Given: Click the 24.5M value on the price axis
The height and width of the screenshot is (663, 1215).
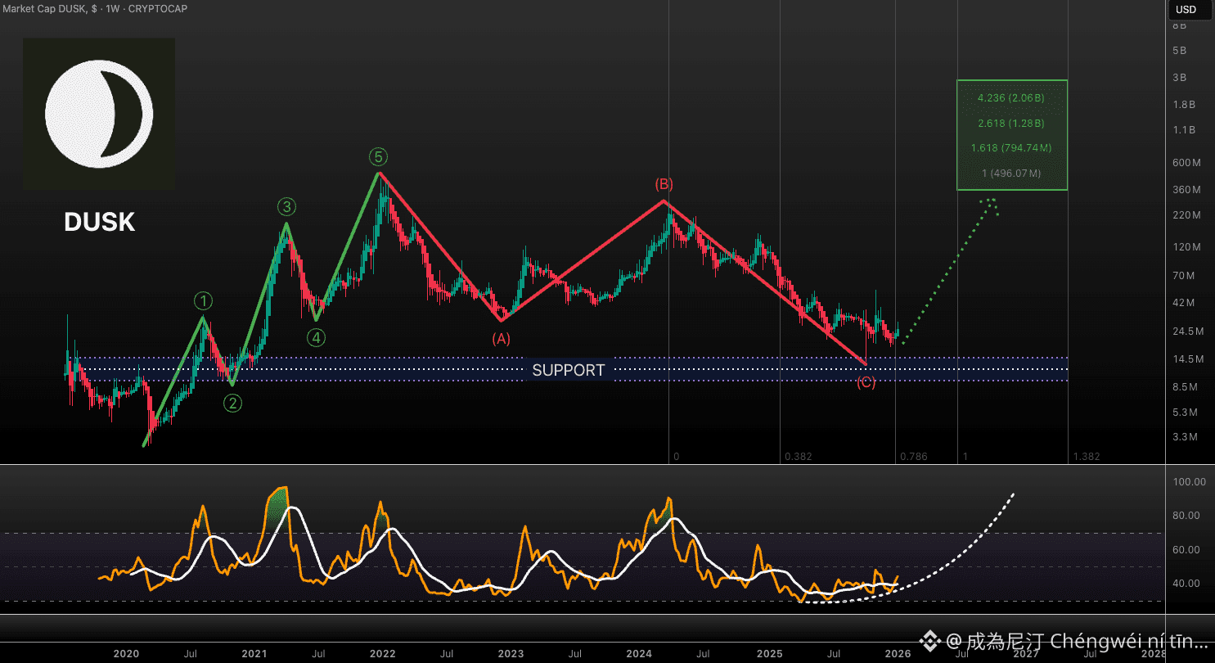Looking at the screenshot, I should (x=1188, y=331).
